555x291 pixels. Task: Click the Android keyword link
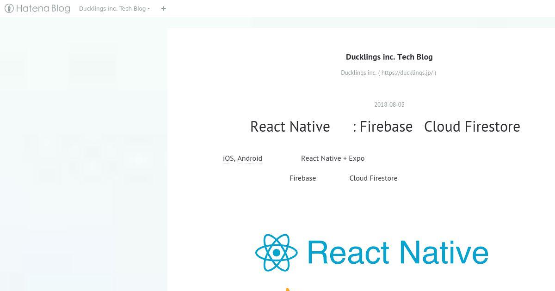point(250,158)
